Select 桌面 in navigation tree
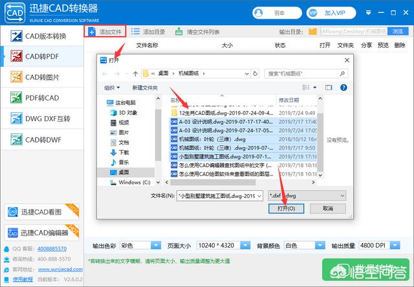This screenshot has height=287, width=414. (126, 172)
